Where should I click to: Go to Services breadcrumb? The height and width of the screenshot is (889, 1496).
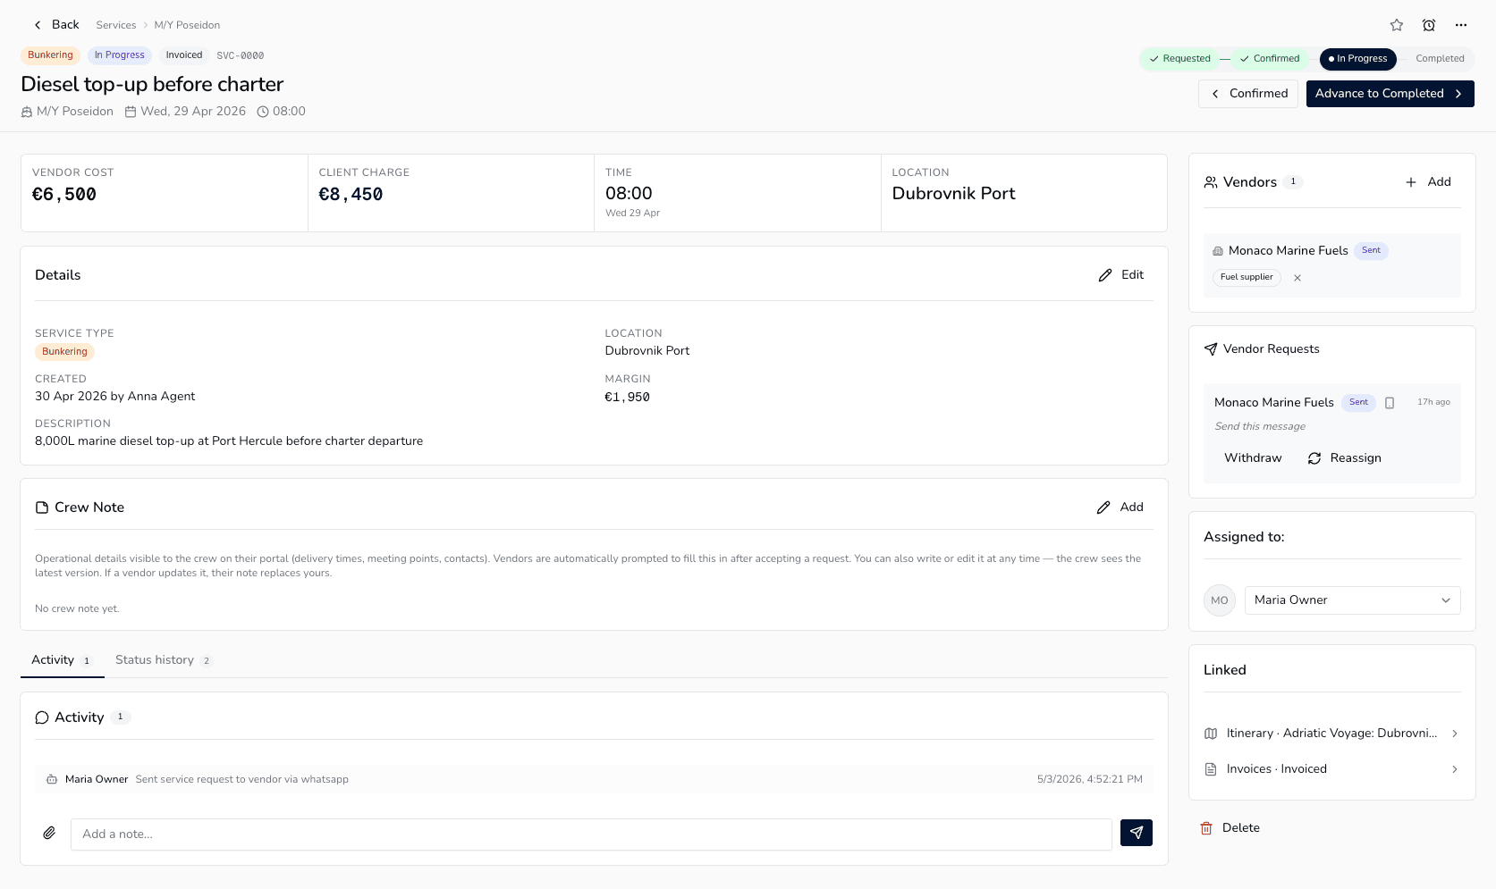[116, 25]
